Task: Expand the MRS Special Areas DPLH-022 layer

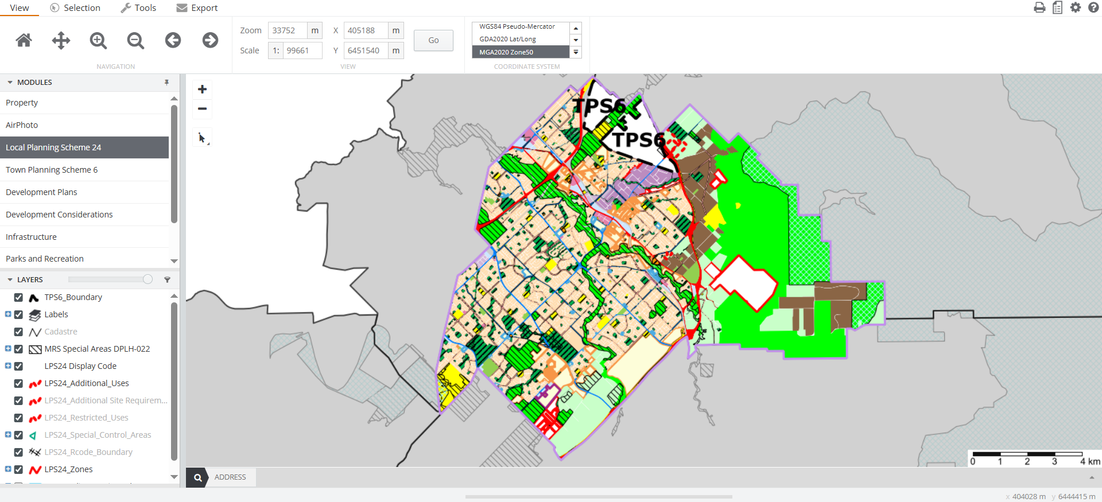Action: pyautogui.click(x=8, y=349)
